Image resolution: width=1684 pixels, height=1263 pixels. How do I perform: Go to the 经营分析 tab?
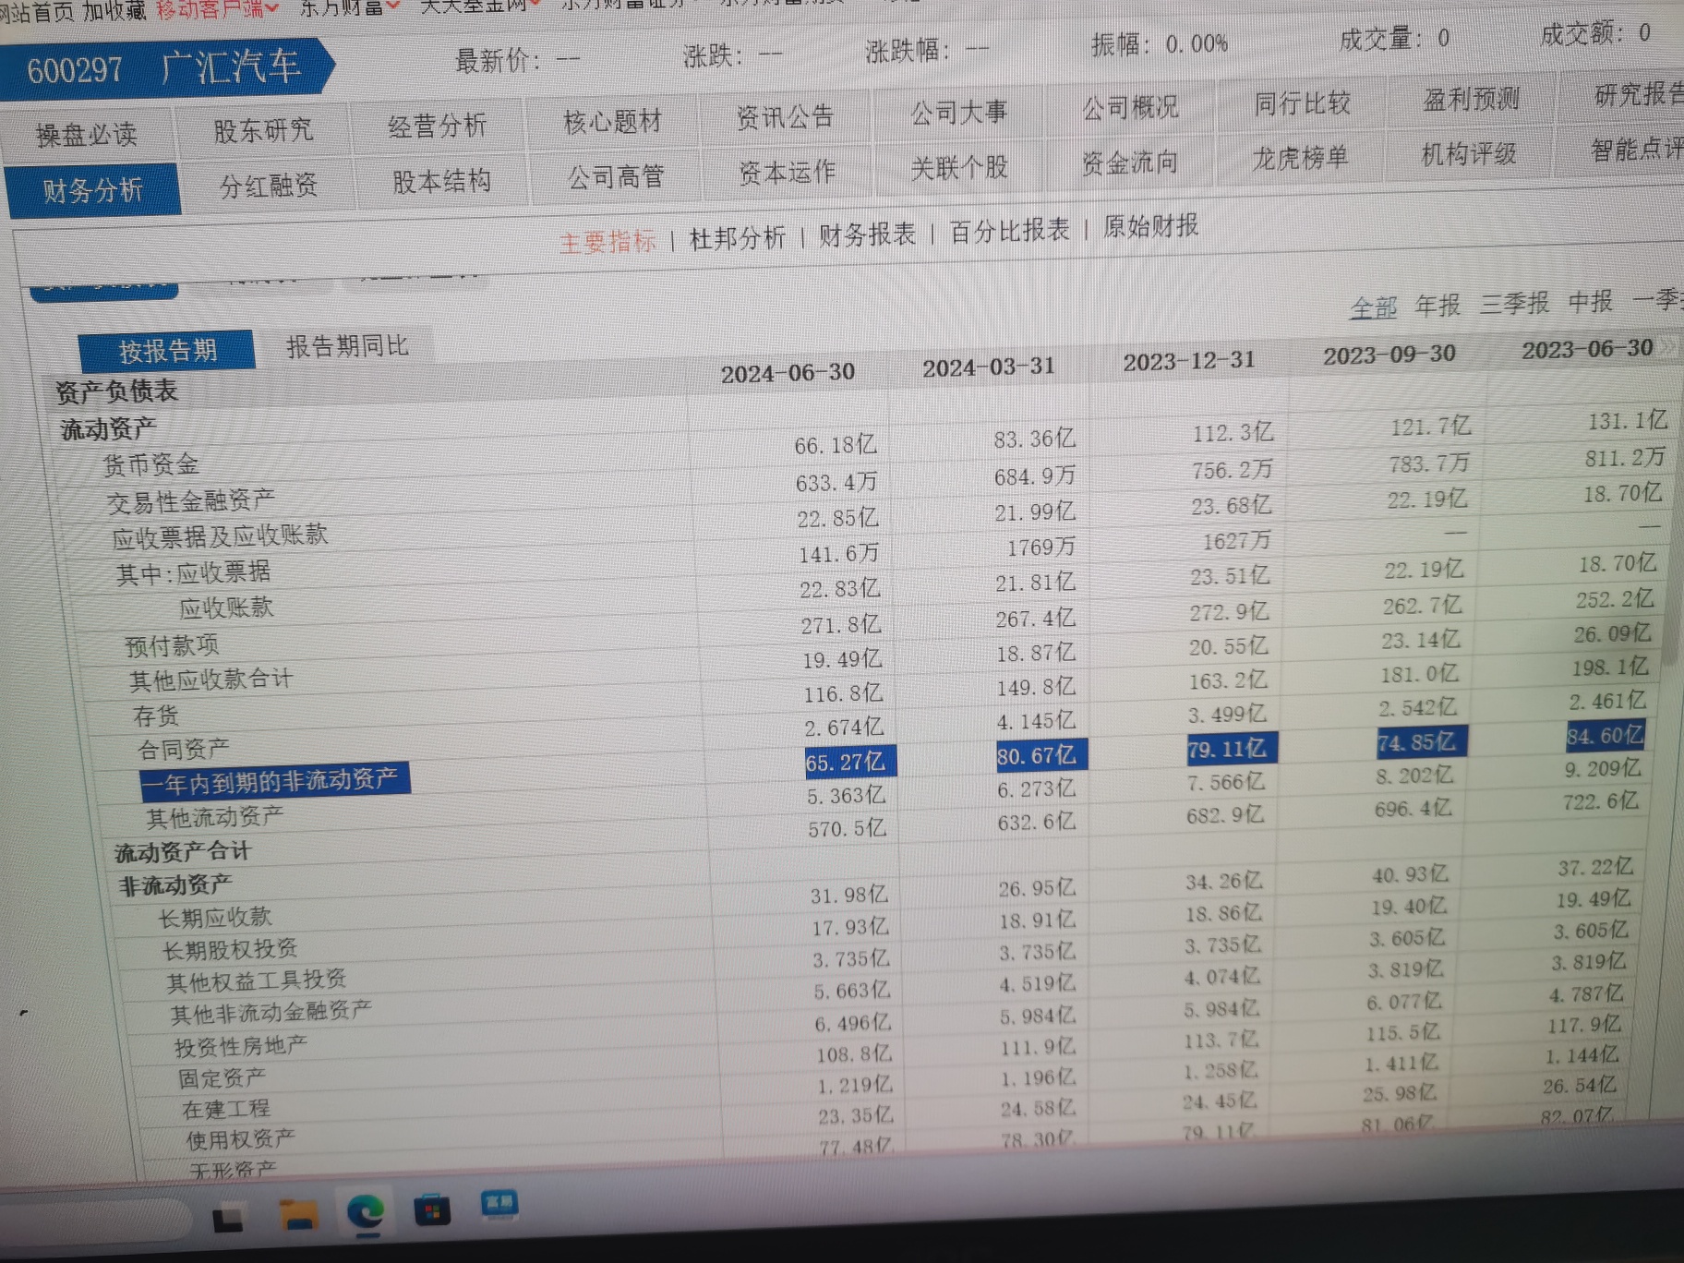coord(437,126)
